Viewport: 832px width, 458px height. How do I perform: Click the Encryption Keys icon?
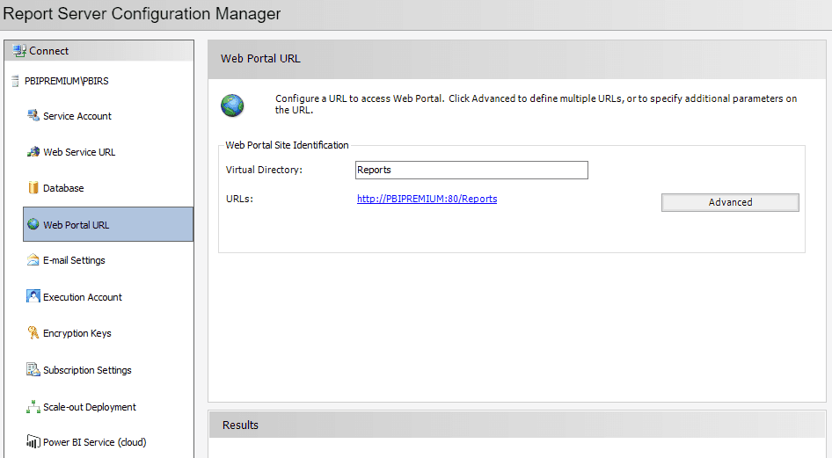tap(33, 333)
